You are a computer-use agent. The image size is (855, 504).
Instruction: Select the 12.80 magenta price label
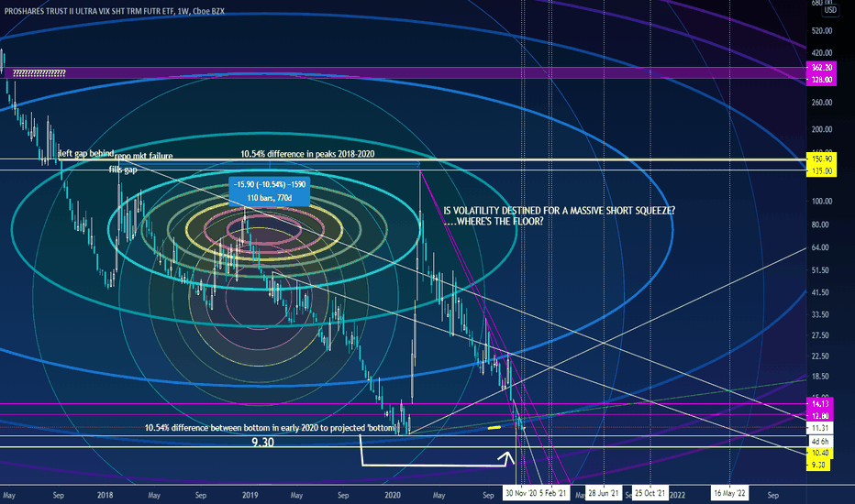tap(820, 416)
